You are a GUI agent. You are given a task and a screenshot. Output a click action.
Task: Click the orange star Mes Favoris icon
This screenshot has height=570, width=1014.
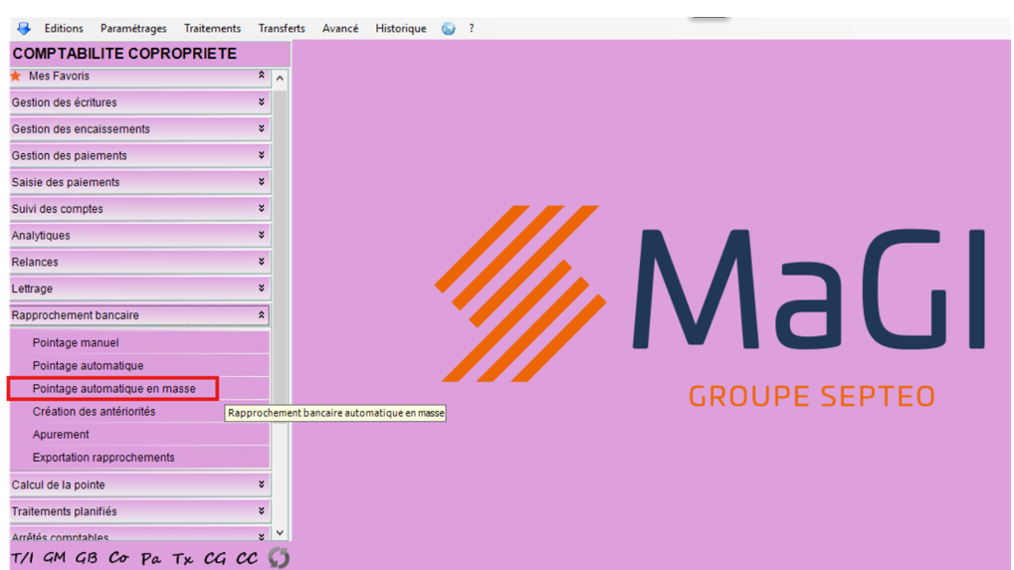click(x=15, y=76)
